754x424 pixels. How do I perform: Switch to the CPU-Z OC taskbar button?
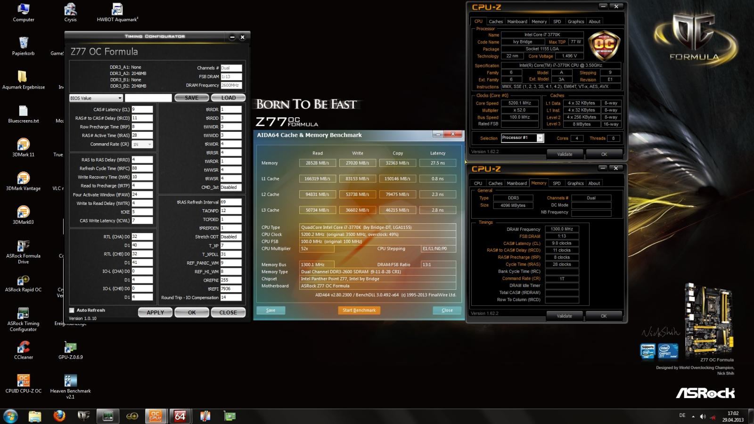coord(156,416)
